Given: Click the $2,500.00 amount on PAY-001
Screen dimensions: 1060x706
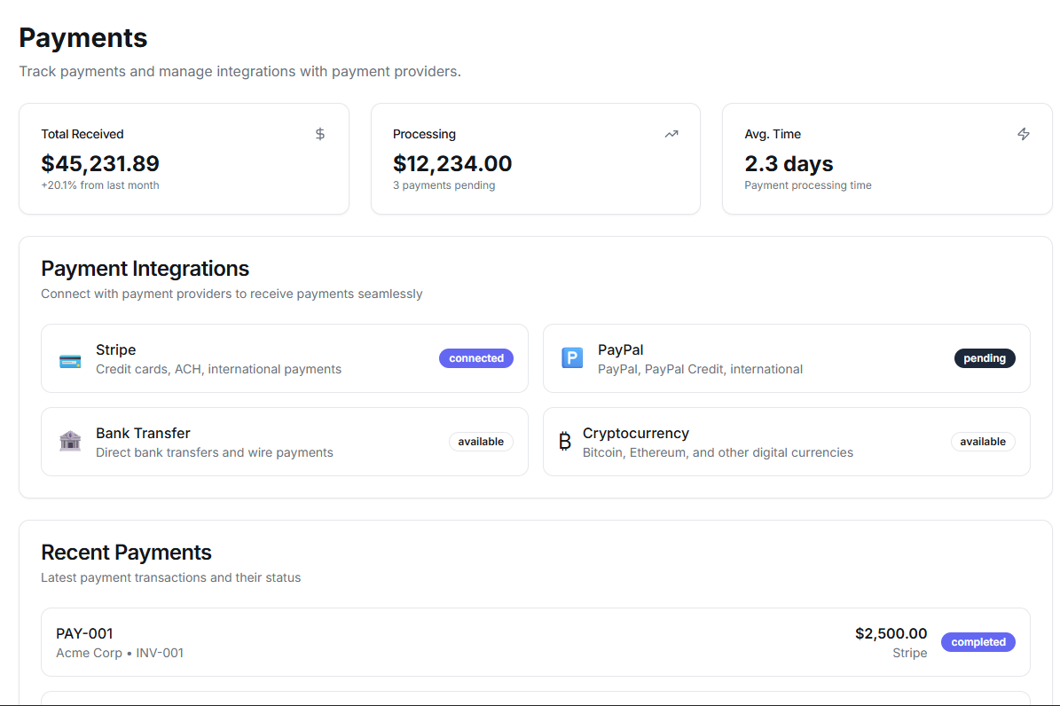Looking at the screenshot, I should pyautogui.click(x=891, y=632).
